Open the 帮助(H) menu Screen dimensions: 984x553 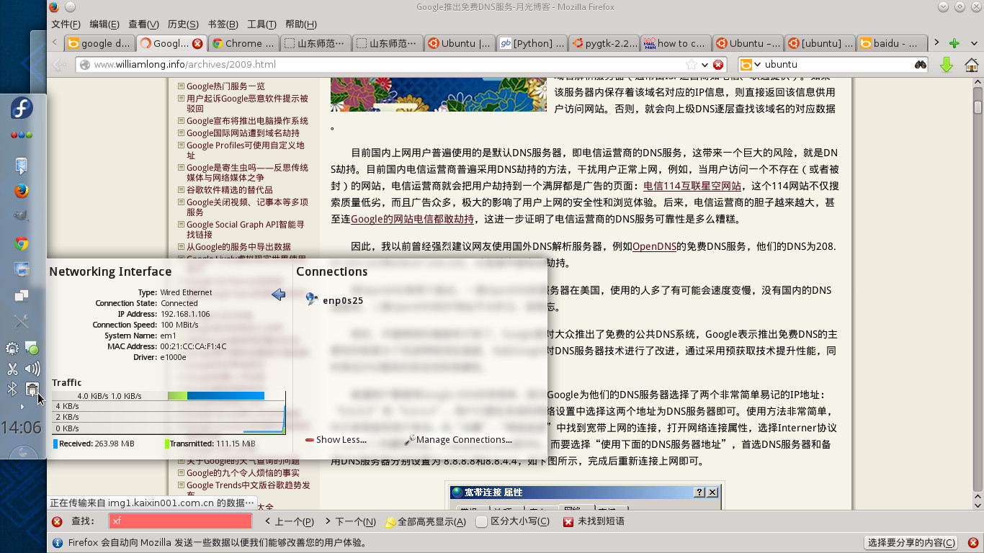pos(301,24)
